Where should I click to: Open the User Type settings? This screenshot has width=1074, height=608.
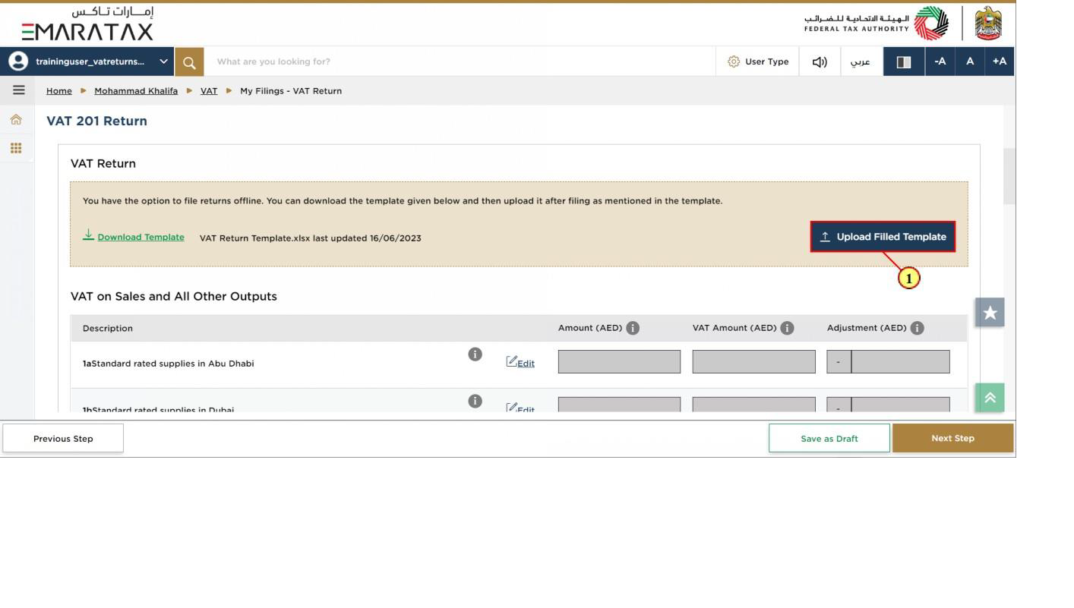758,61
